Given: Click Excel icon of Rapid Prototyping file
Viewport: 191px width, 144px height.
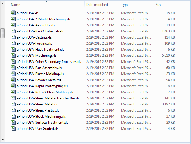Looking at the screenshot, I should click(13, 86).
